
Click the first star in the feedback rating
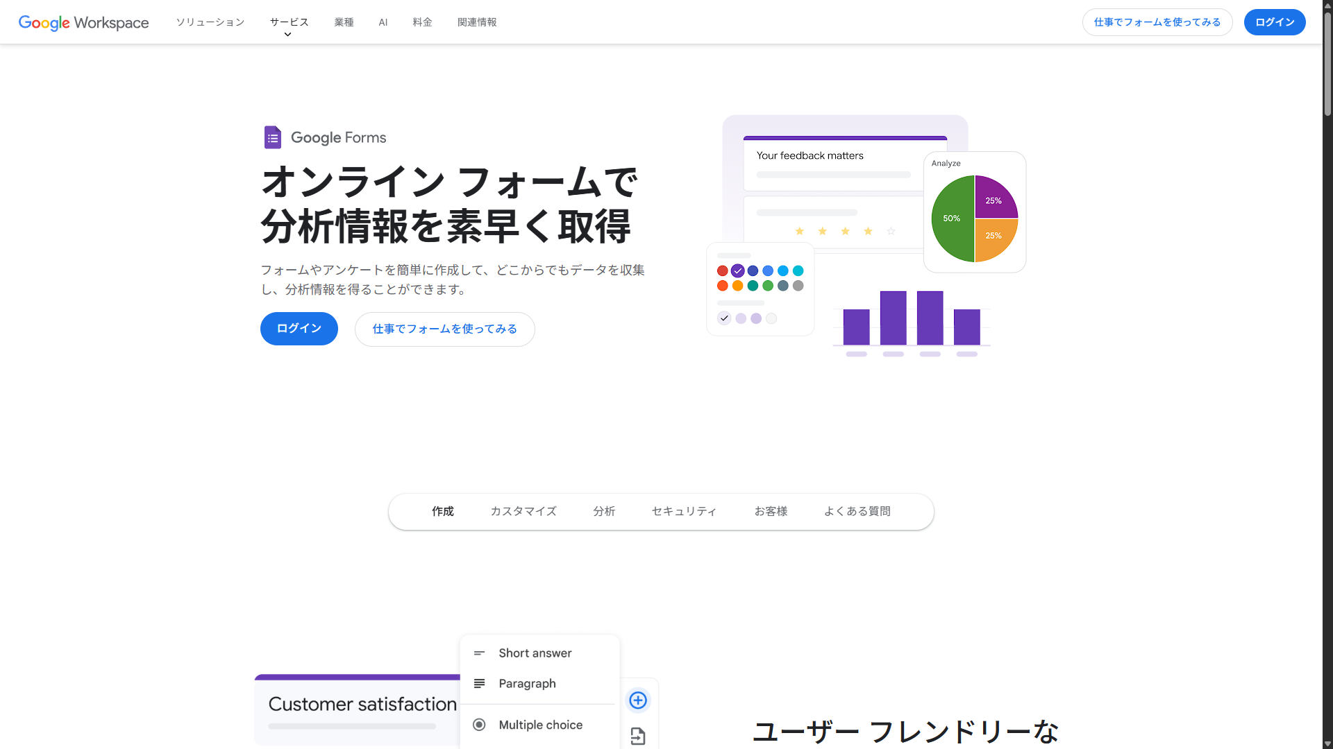[x=800, y=231]
